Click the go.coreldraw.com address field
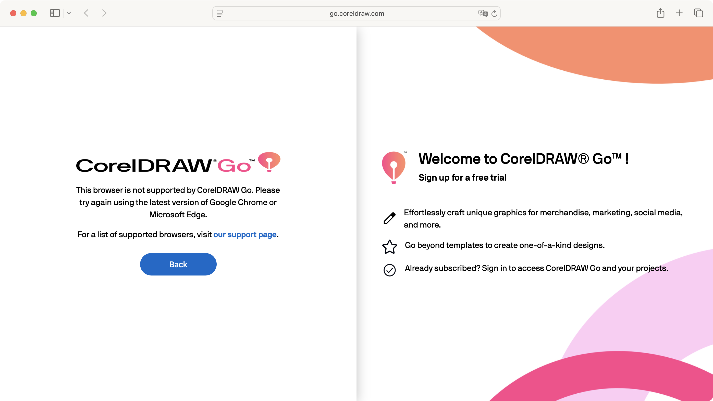Image resolution: width=713 pixels, height=401 pixels. 356,13
